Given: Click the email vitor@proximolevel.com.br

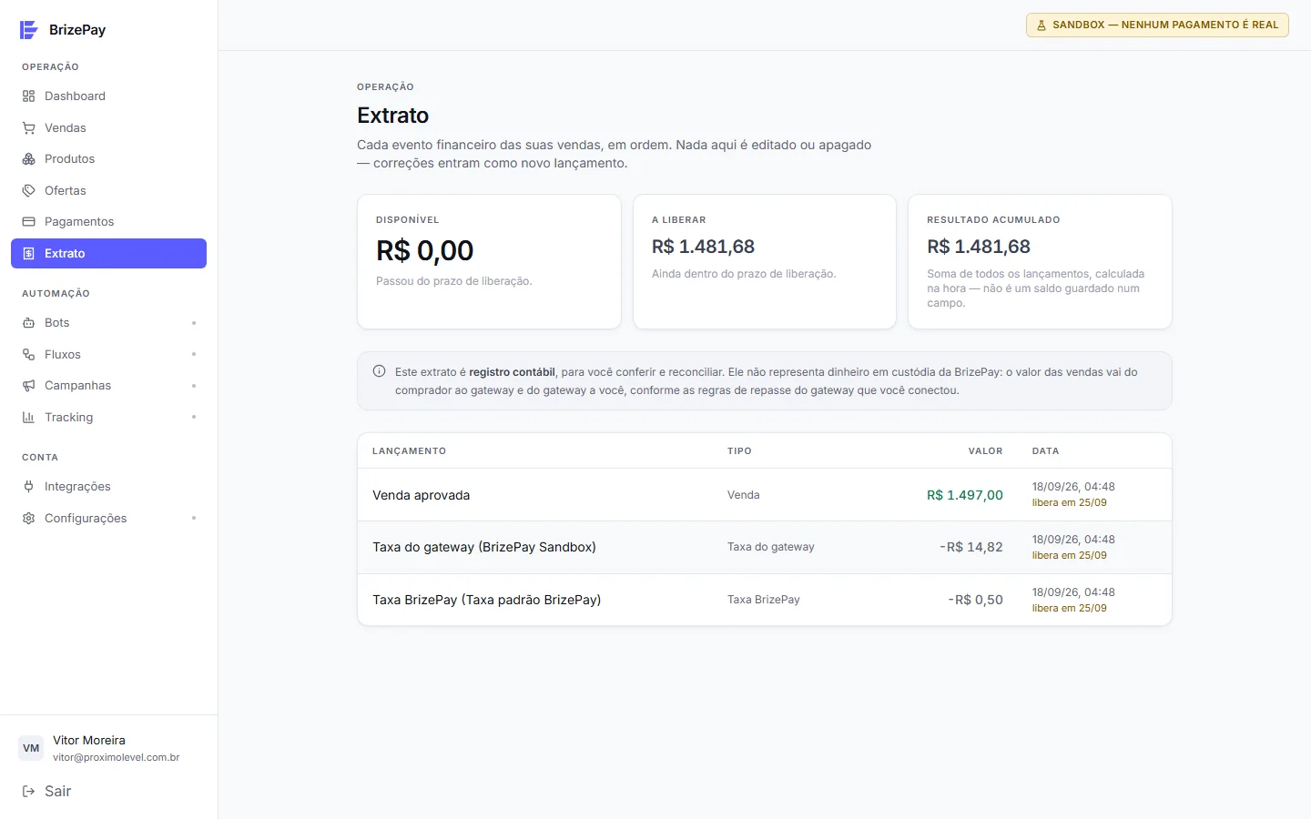Looking at the screenshot, I should click(x=117, y=757).
